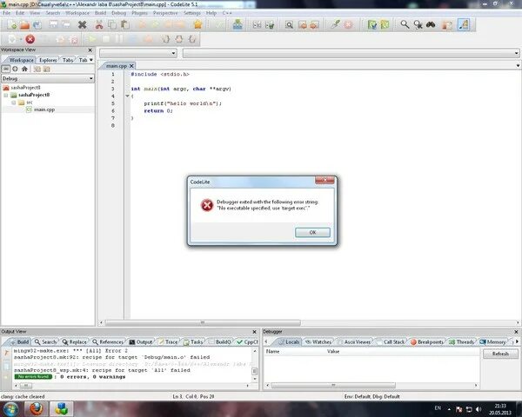Click the Open File orange folder icon
Image resolution: width=522 pixels, height=417 pixels.
(24, 24)
